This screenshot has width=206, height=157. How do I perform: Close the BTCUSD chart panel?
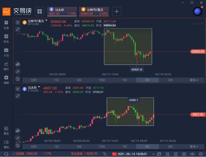click(18, 22)
